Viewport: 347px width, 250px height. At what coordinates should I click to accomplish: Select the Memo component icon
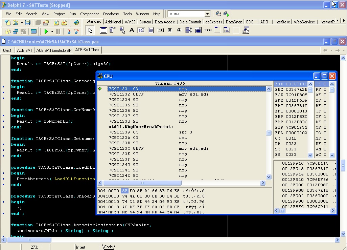[151, 30]
